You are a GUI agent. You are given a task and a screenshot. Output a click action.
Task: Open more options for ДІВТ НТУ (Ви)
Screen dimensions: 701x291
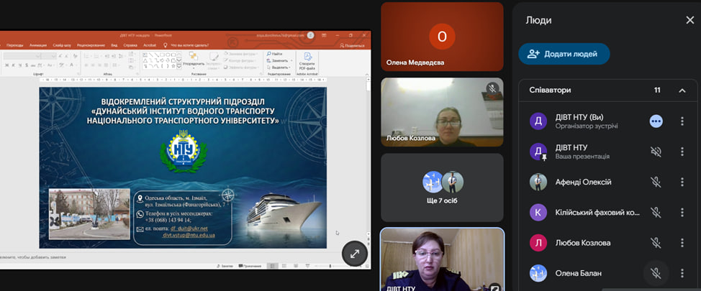tap(682, 121)
